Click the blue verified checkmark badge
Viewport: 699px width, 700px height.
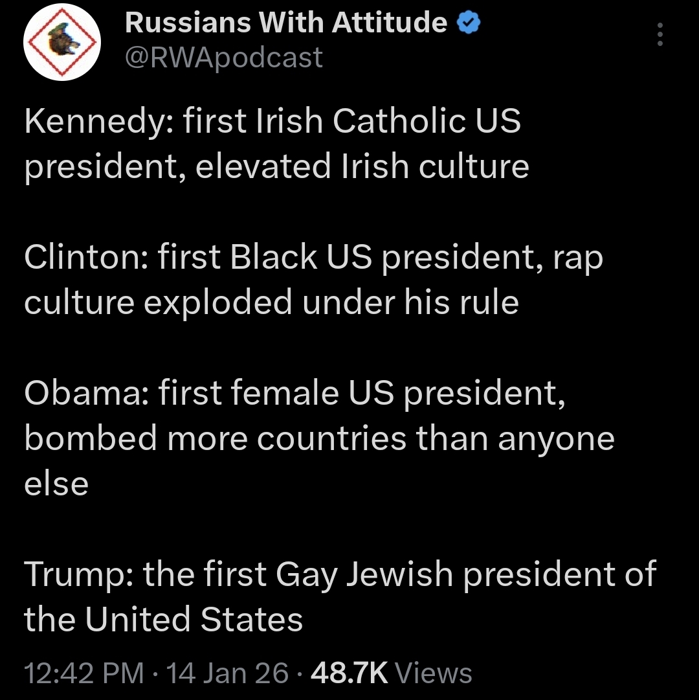(x=468, y=24)
